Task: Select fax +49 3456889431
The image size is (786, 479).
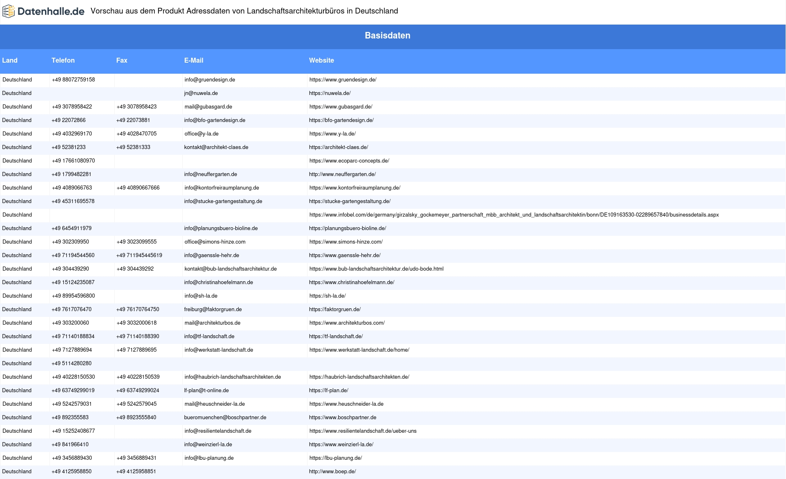Action: (x=136, y=458)
